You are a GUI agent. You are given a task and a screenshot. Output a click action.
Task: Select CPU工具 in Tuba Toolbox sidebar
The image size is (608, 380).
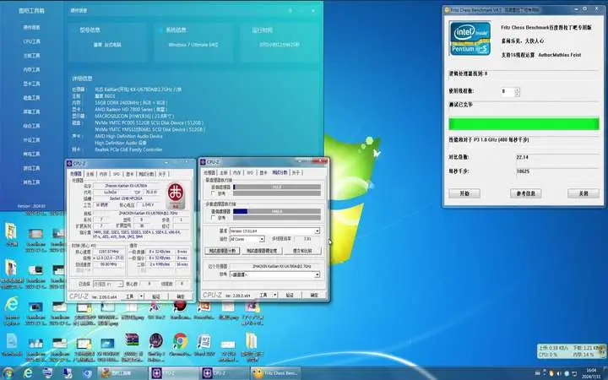32,41
